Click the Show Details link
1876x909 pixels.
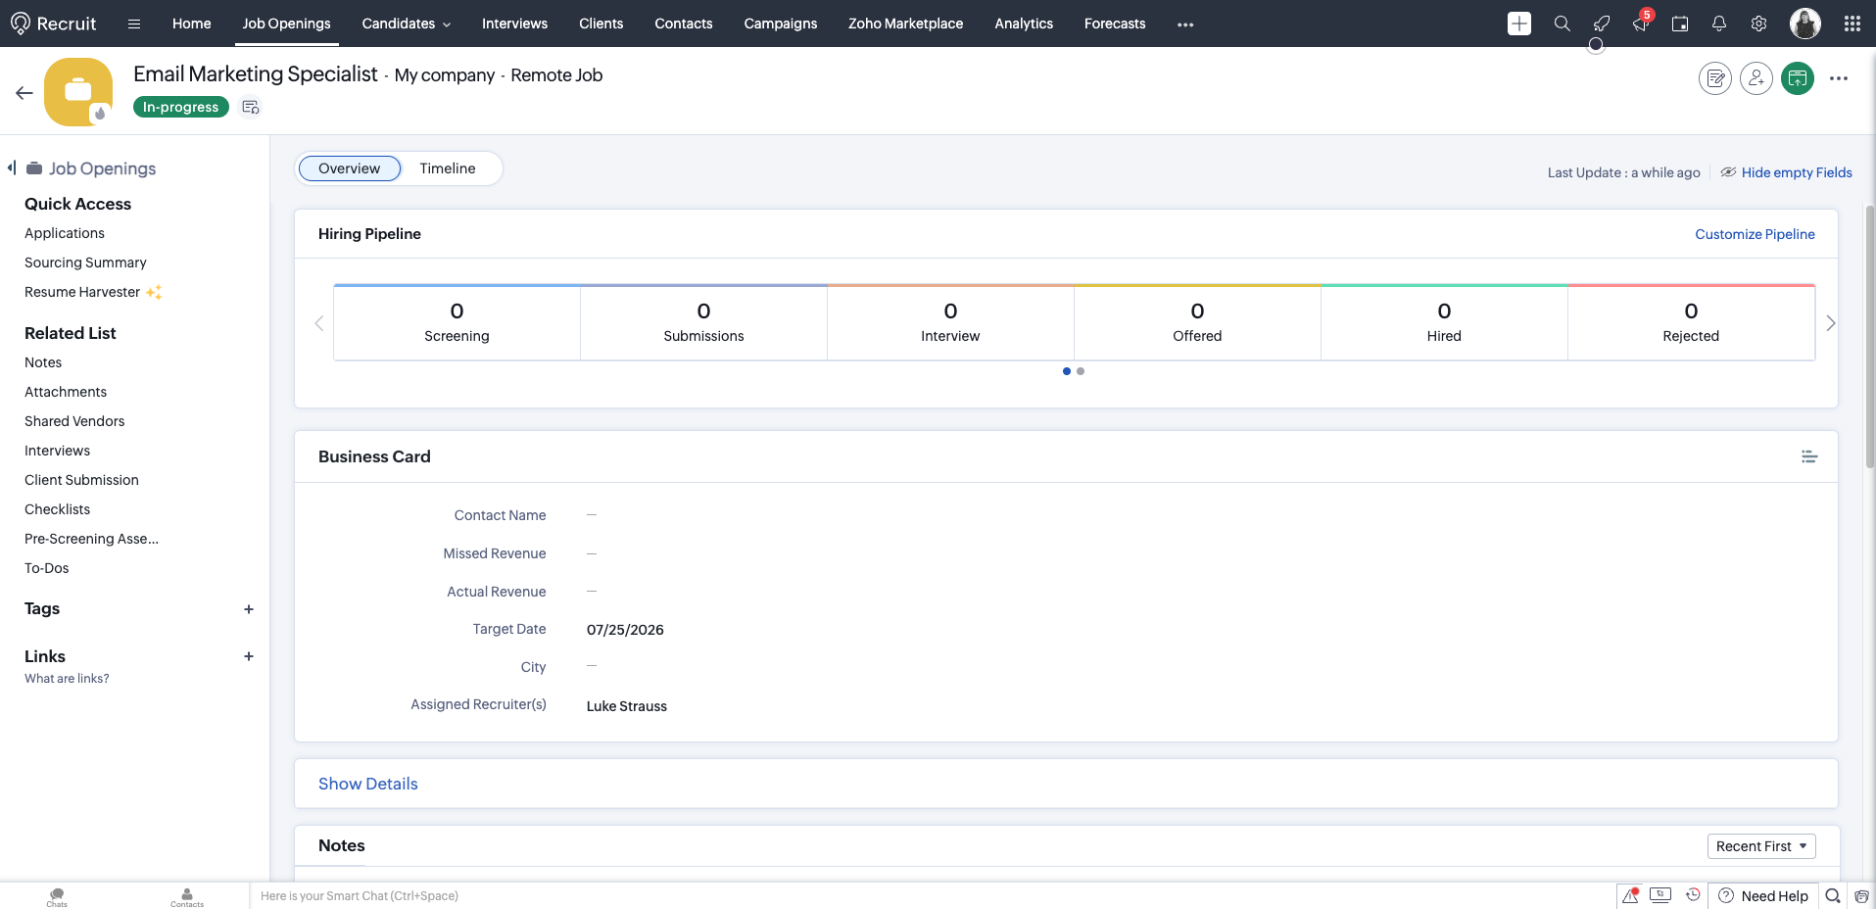pyautogui.click(x=368, y=784)
